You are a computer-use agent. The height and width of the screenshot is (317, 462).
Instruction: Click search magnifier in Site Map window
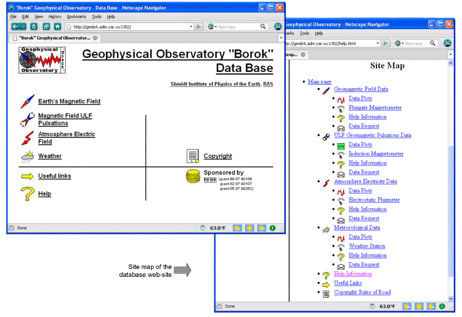point(432,43)
